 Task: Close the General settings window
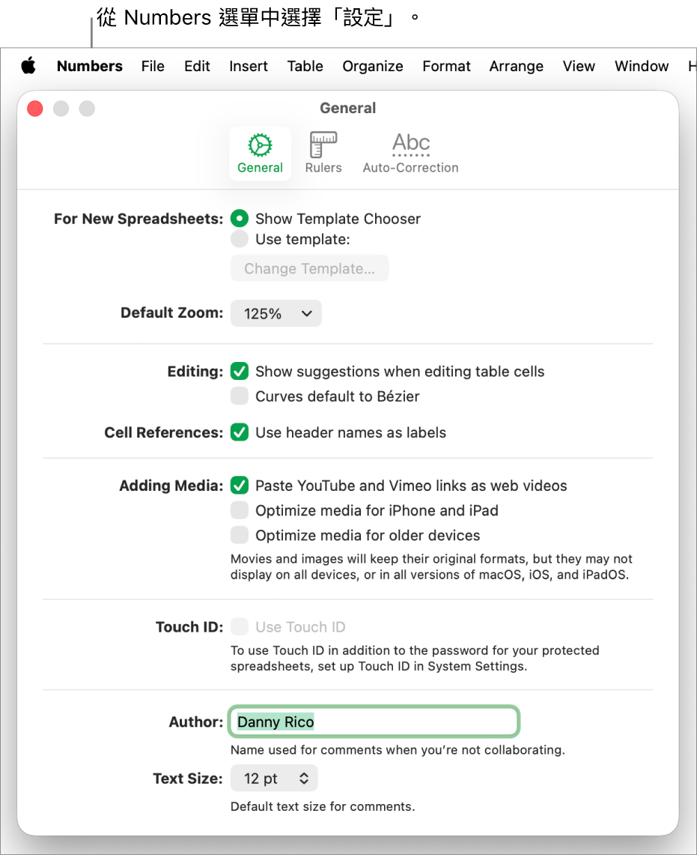click(x=35, y=109)
